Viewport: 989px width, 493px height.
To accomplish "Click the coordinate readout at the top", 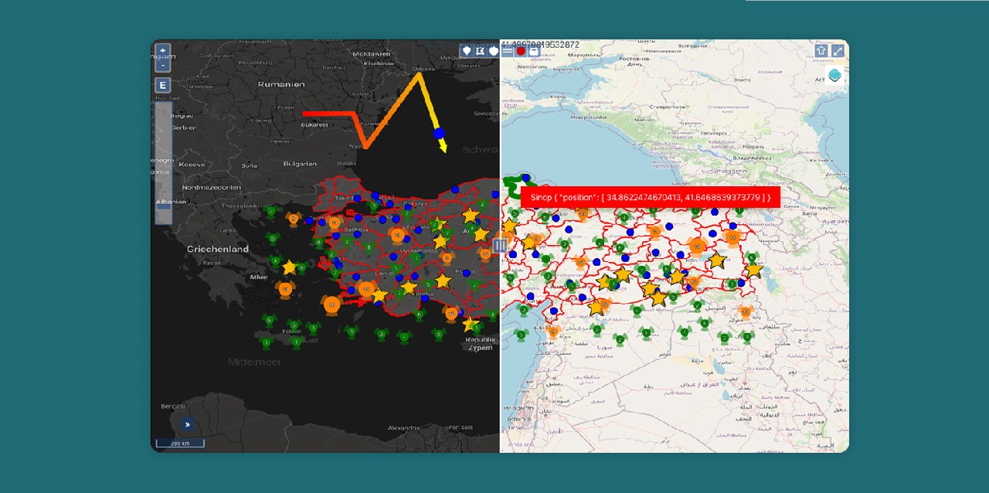I will tap(540, 45).
